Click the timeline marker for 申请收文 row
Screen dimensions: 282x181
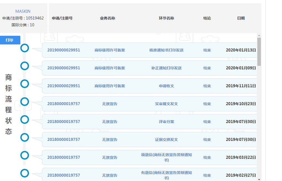tap(25, 84)
